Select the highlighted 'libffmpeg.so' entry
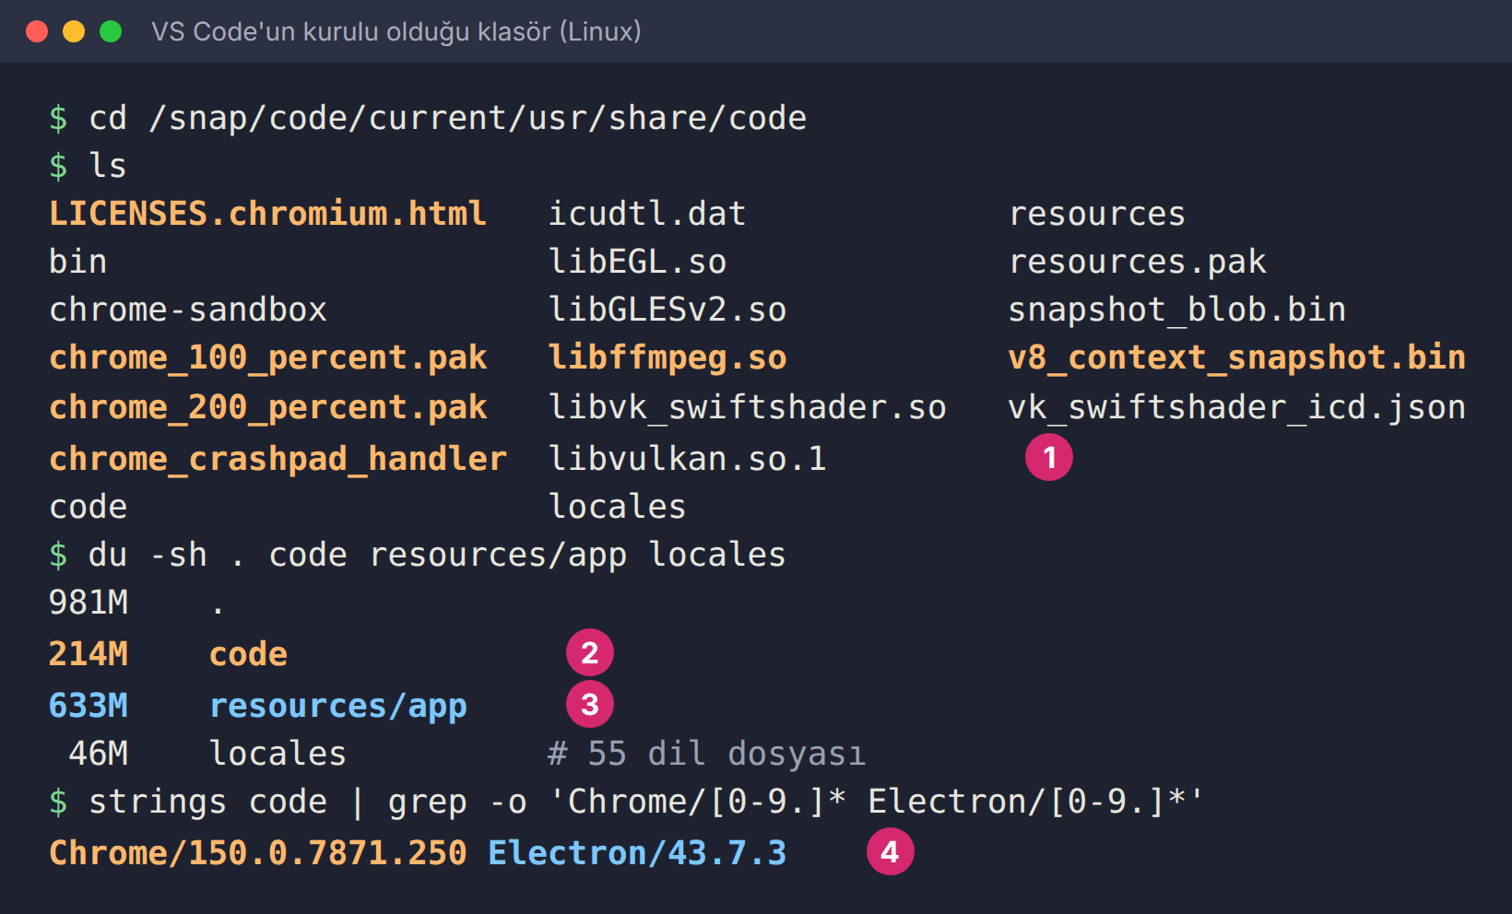 pos(667,357)
